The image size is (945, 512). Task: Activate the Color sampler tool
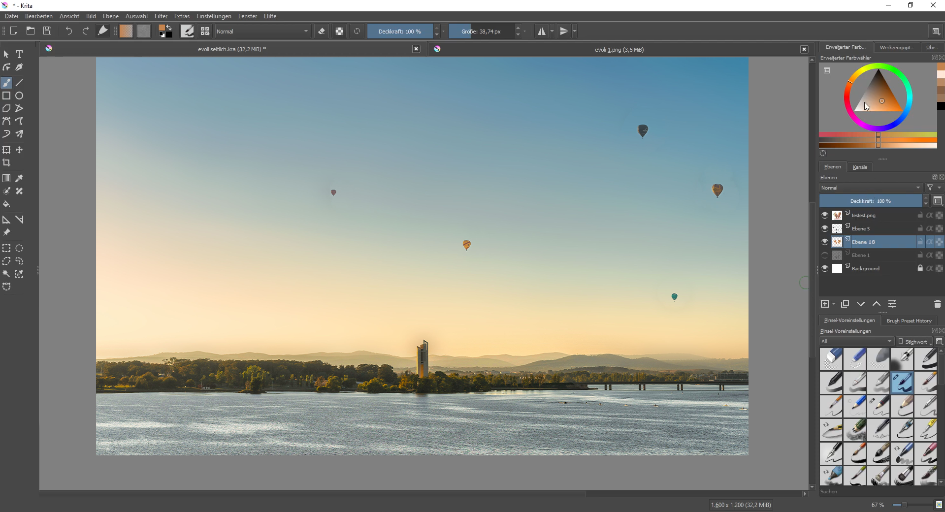pos(19,178)
